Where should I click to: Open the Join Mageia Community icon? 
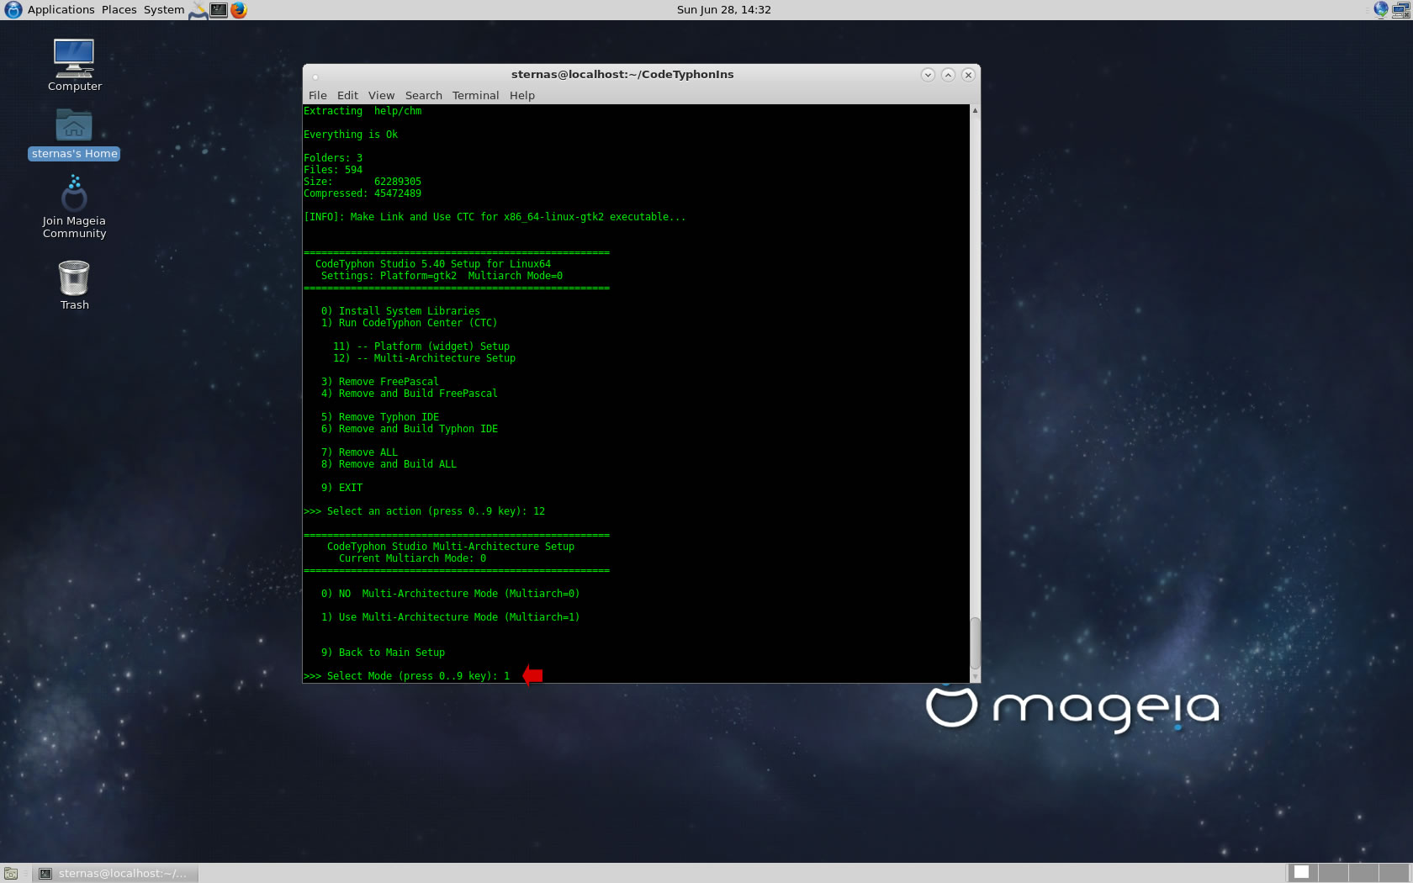74,207
